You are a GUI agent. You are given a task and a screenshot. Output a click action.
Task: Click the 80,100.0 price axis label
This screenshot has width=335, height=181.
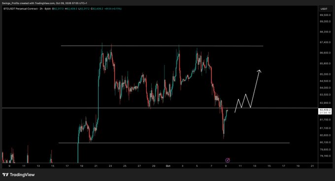pos(325,142)
